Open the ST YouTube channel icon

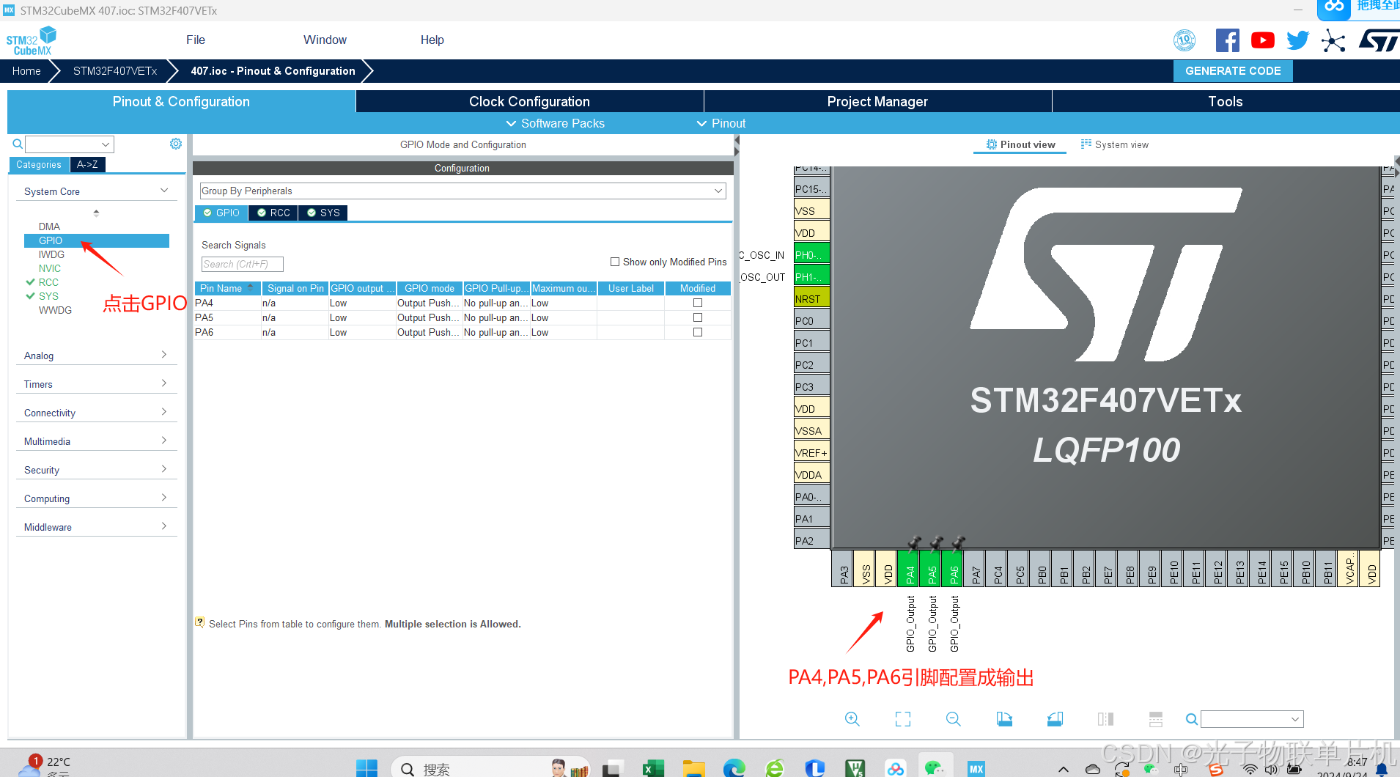click(1262, 40)
